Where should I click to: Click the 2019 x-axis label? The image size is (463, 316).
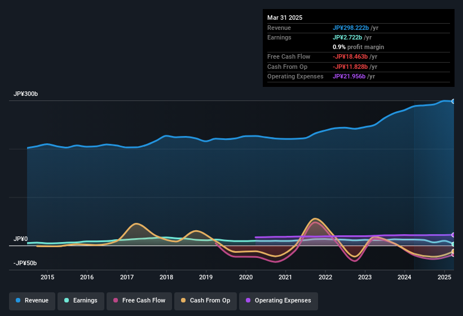206,277
